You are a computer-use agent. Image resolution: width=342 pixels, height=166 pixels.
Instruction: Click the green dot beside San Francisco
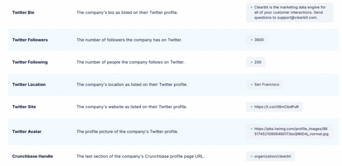tap(251, 84)
